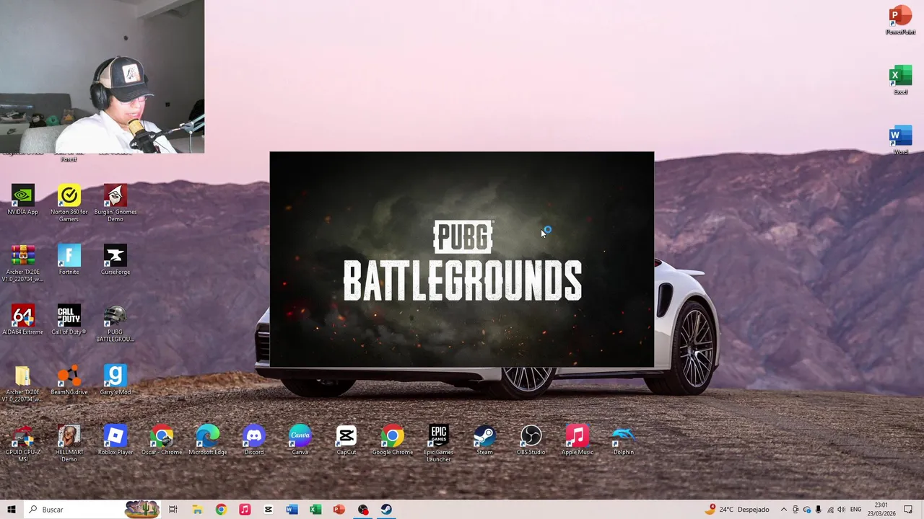The width and height of the screenshot is (924, 519).
Task: Select the Garry's Mod desktop icon
Action: 115,381
